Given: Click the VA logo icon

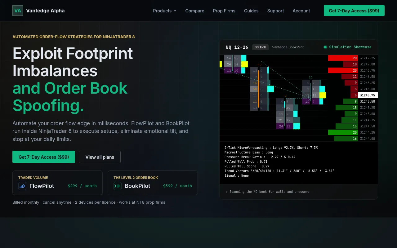Looking at the screenshot, I should click(18, 11).
